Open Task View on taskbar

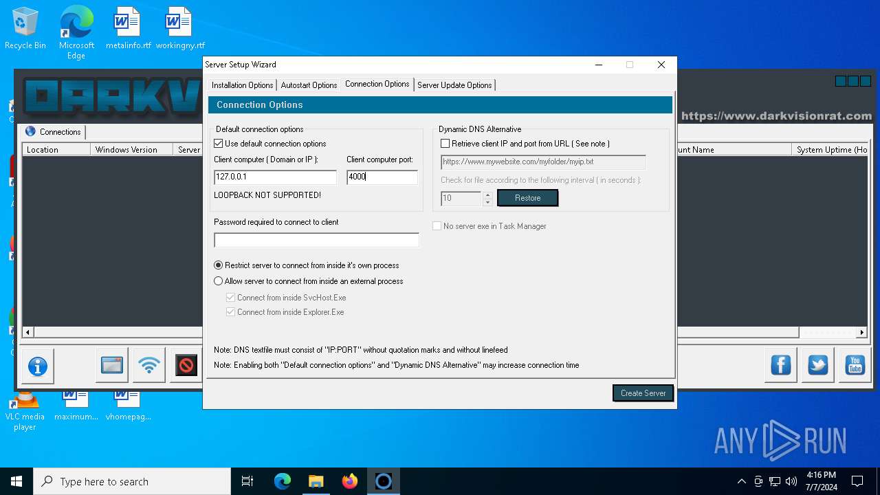point(247,481)
